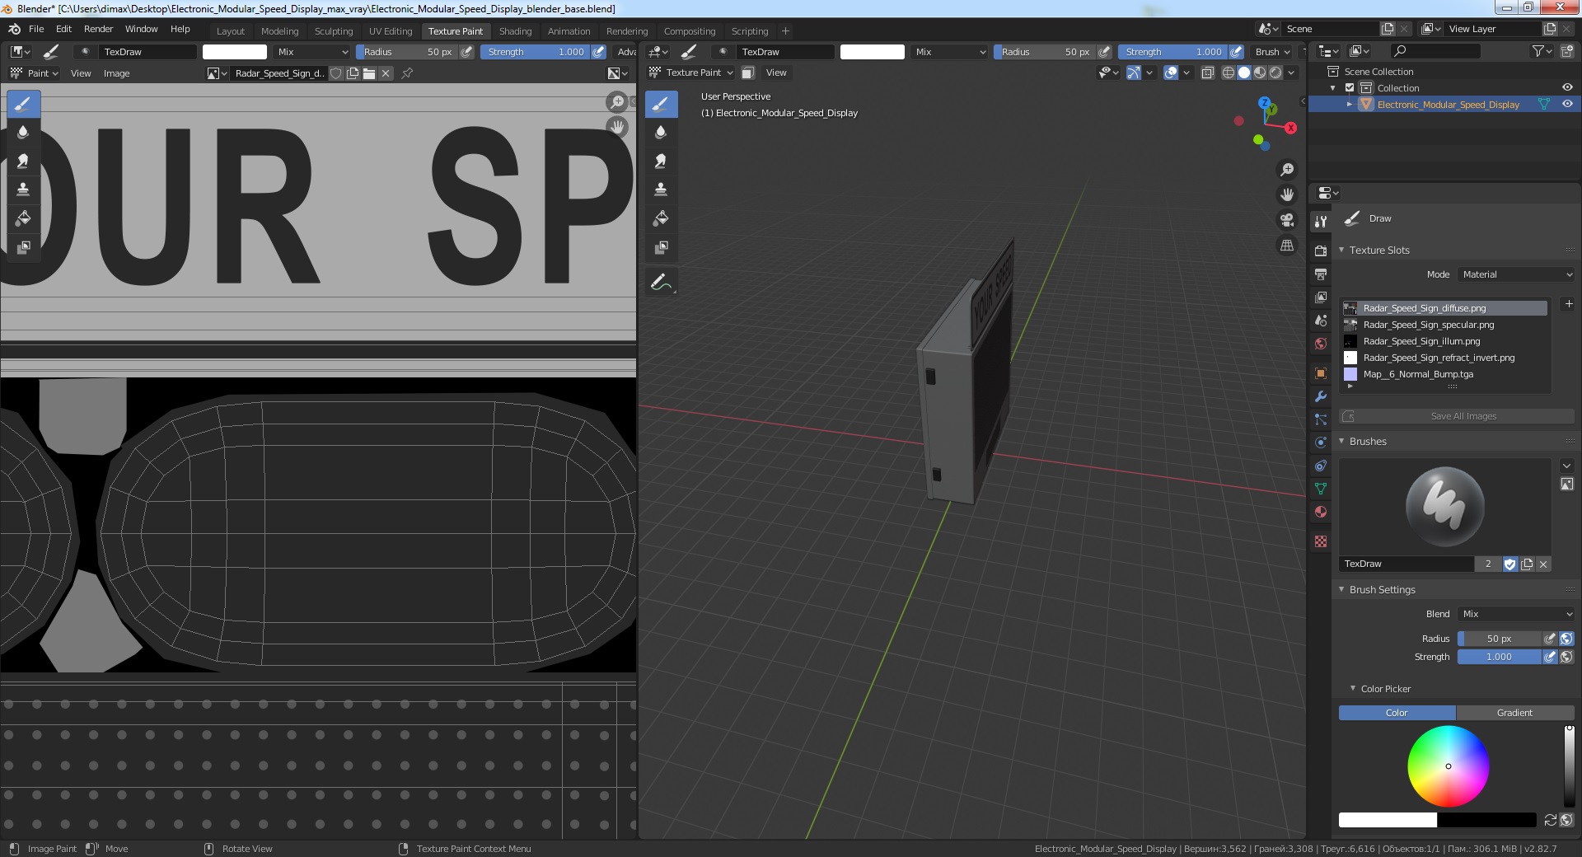This screenshot has width=1582, height=857.
Task: Select the Color button in Color Picker
Action: pos(1397,713)
